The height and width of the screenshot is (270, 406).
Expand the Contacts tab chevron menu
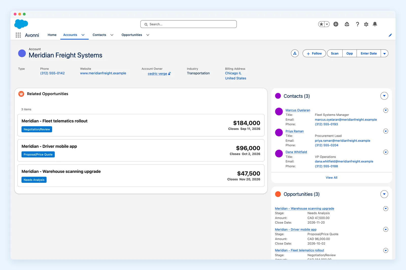click(112, 35)
